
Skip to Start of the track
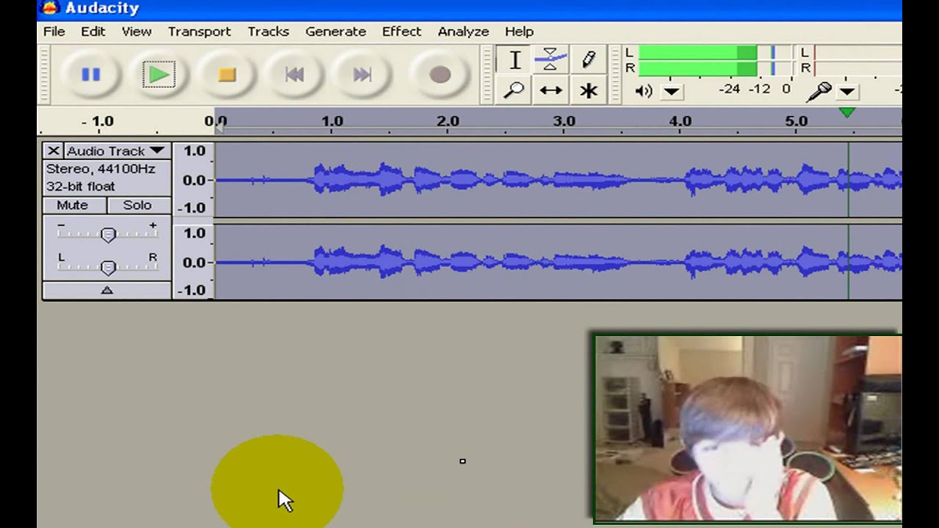(294, 74)
